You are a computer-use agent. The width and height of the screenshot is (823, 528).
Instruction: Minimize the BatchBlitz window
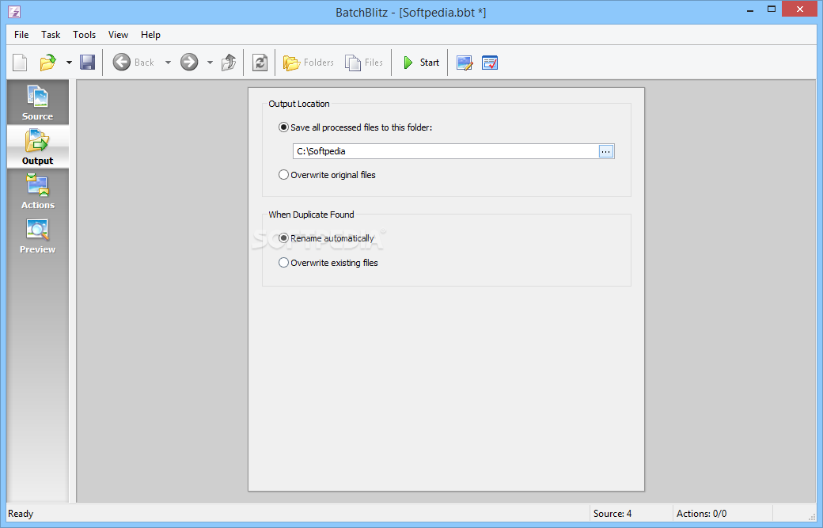[750, 9]
